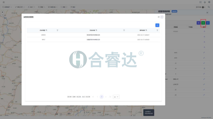The image size is (213, 119).
Task: Click the lock icon in the 36 row
Action: [x=204, y=69]
